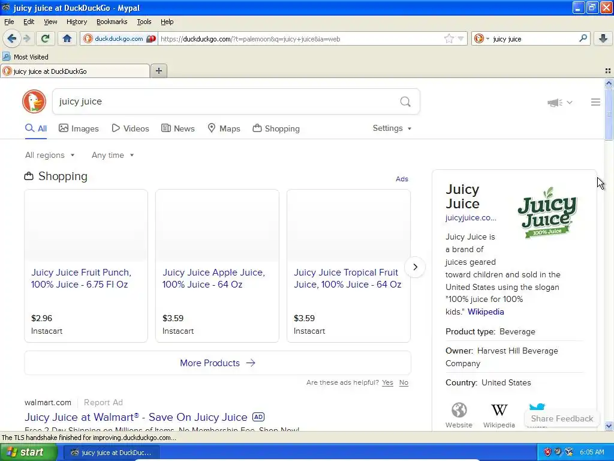
Task: Open the All regions dropdown
Action: [50, 155]
